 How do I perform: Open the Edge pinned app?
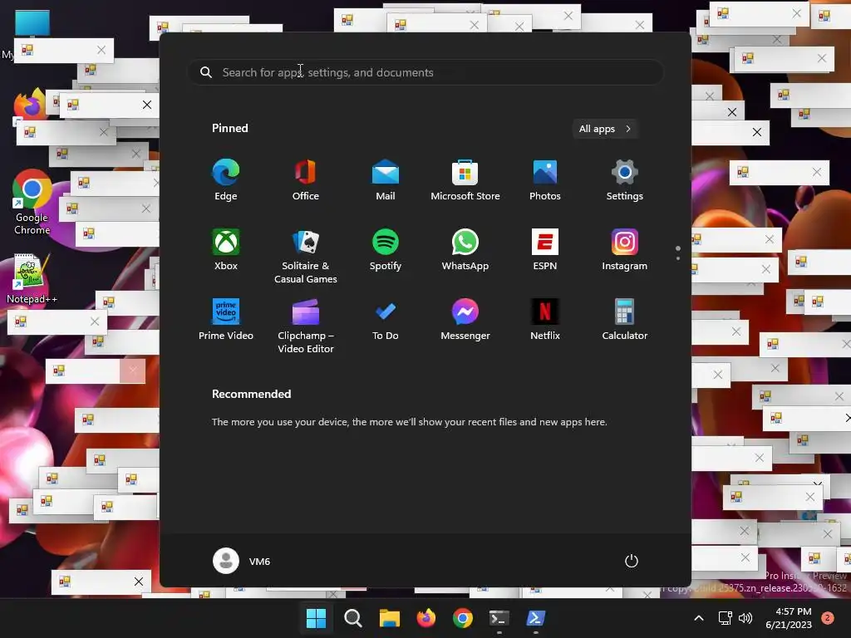(226, 180)
